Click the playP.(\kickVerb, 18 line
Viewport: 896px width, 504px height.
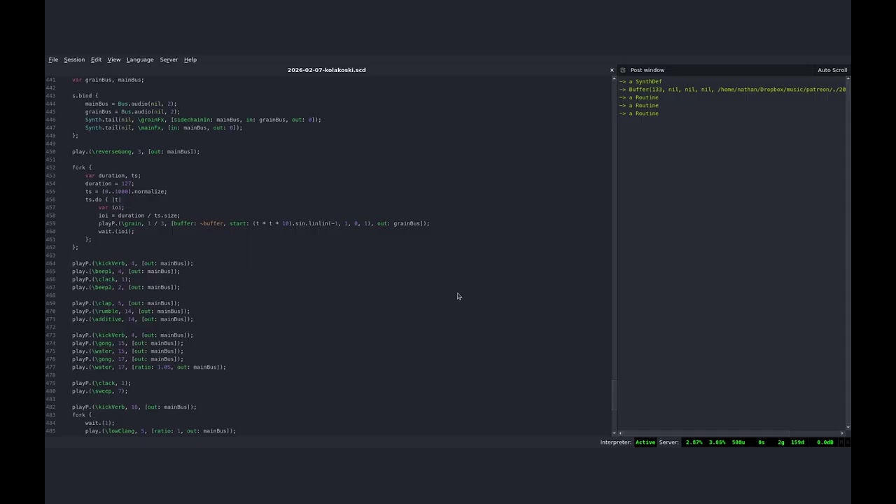(x=134, y=407)
